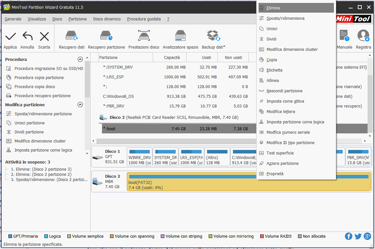
Task: Click Procedura migrazione SO su SSD/HD
Action: pos(49,69)
